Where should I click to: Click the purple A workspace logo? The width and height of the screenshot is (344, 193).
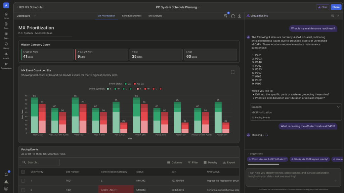pyautogui.click(x=6, y=5)
